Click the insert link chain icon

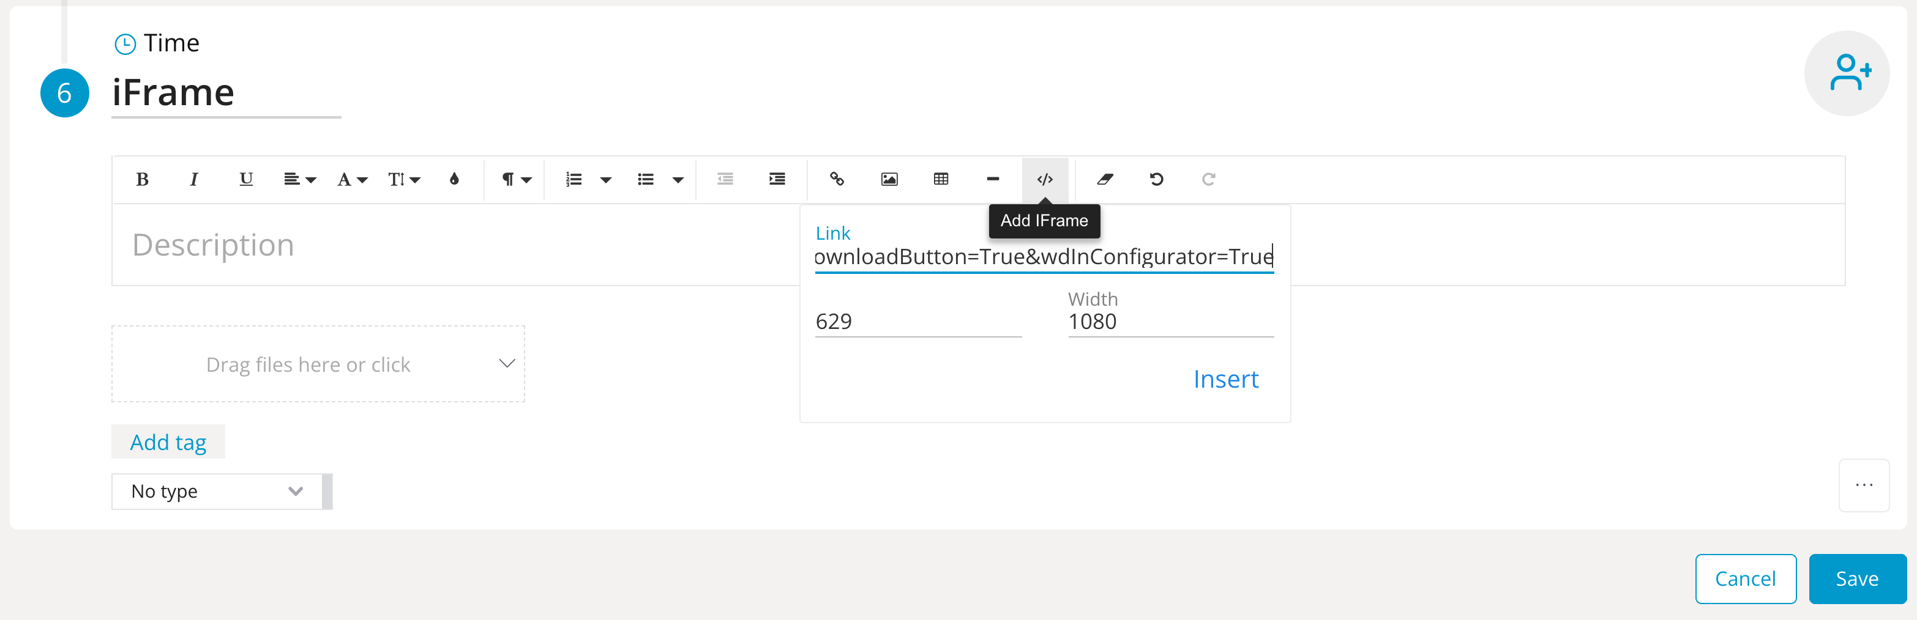837,179
